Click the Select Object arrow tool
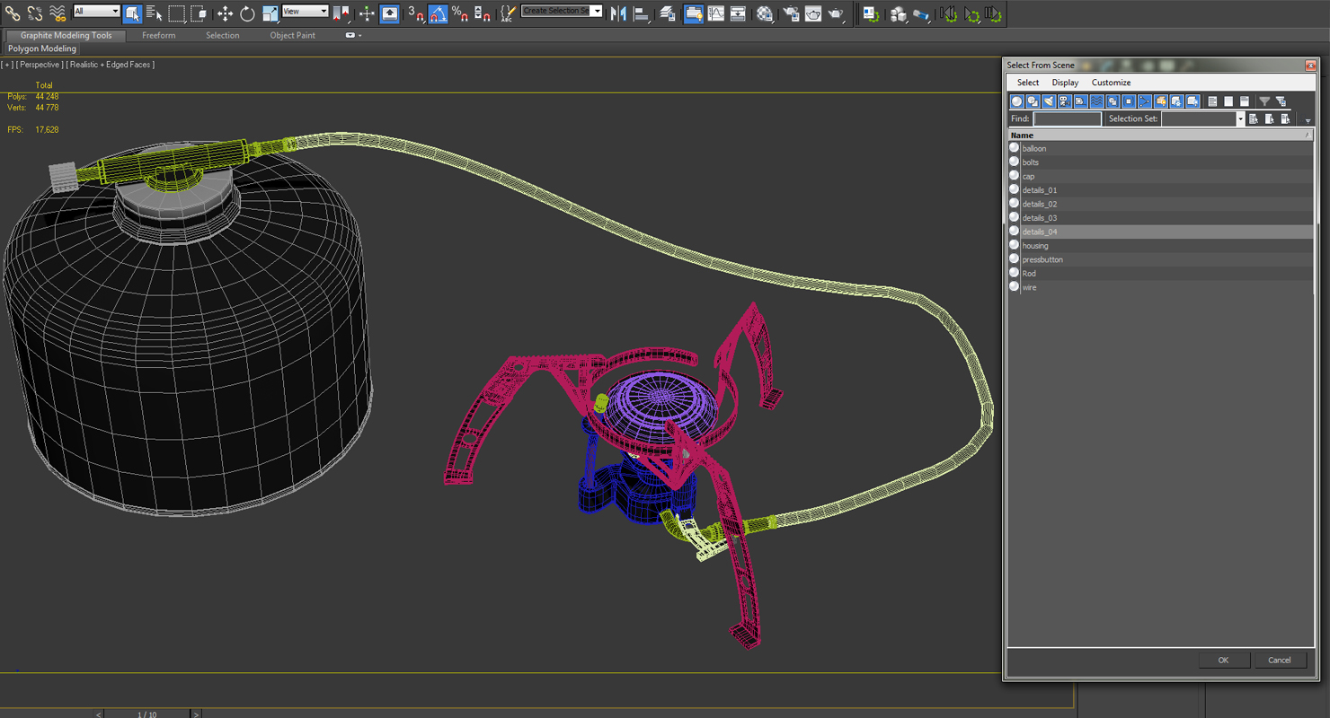 pos(132,13)
